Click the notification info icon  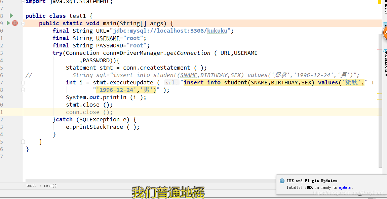(282, 181)
